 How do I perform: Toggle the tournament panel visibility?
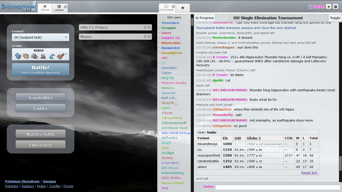(x=335, y=18)
